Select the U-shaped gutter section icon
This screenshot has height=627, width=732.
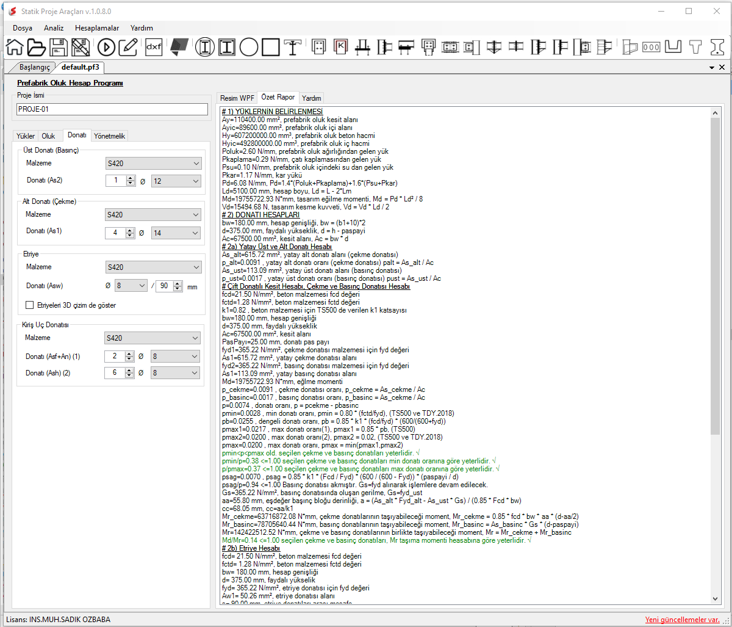click(673, 46)
